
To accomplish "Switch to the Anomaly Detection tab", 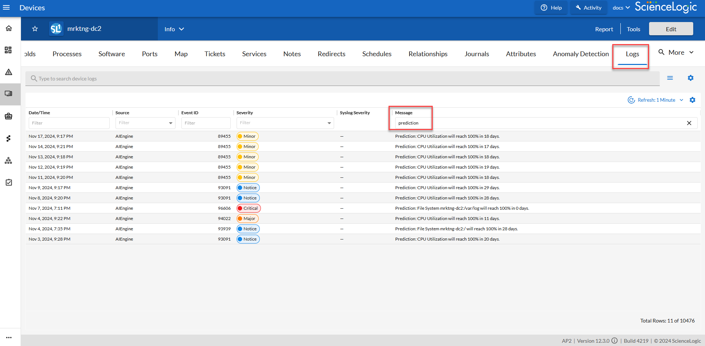I will (x=581, y=54).
